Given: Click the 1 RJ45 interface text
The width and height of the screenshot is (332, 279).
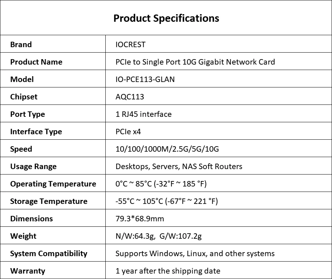Looking at the screenshot, I should tap(143, 114).
